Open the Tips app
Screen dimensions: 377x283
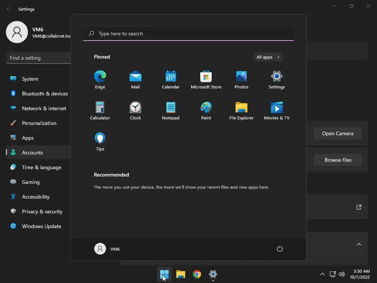[100, 142]
